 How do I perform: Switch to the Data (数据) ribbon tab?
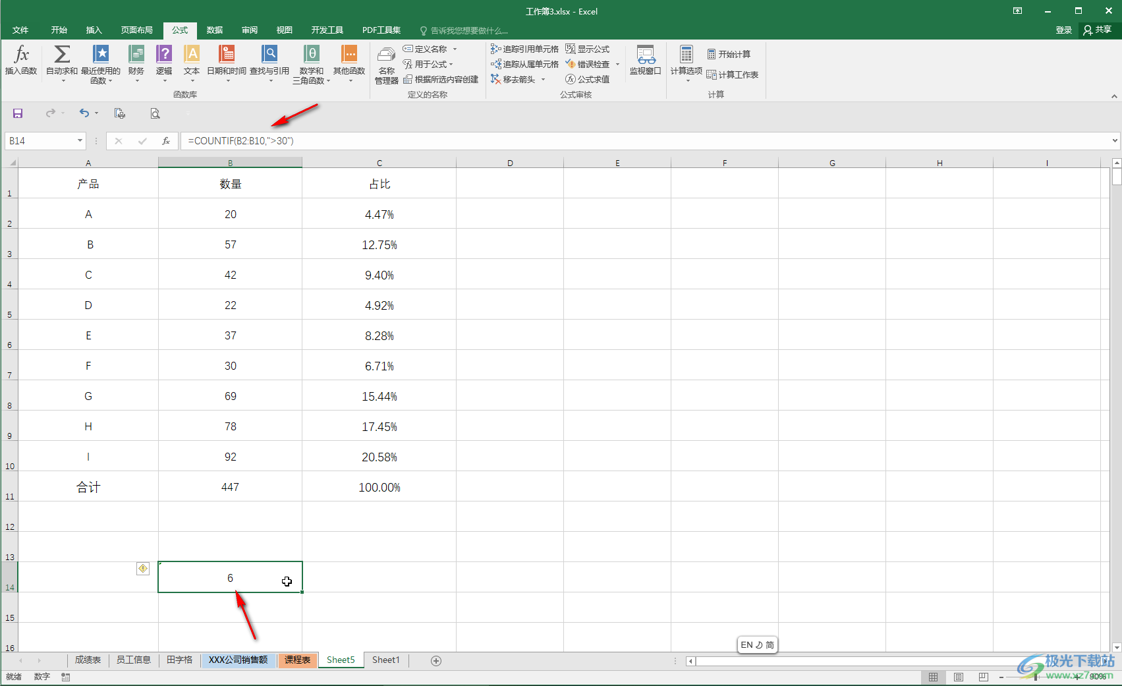pos(215,30)
